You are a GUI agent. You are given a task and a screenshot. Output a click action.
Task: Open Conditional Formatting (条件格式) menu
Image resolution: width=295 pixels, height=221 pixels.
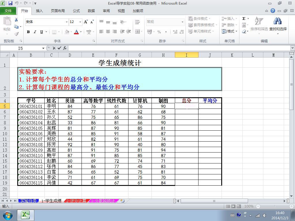pyautogui.click(x=199, y=19)
